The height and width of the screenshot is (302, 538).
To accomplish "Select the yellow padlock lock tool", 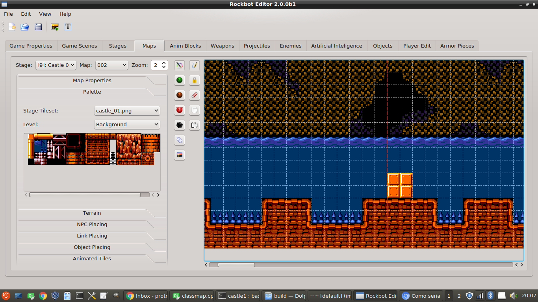I will pos(195,80).
